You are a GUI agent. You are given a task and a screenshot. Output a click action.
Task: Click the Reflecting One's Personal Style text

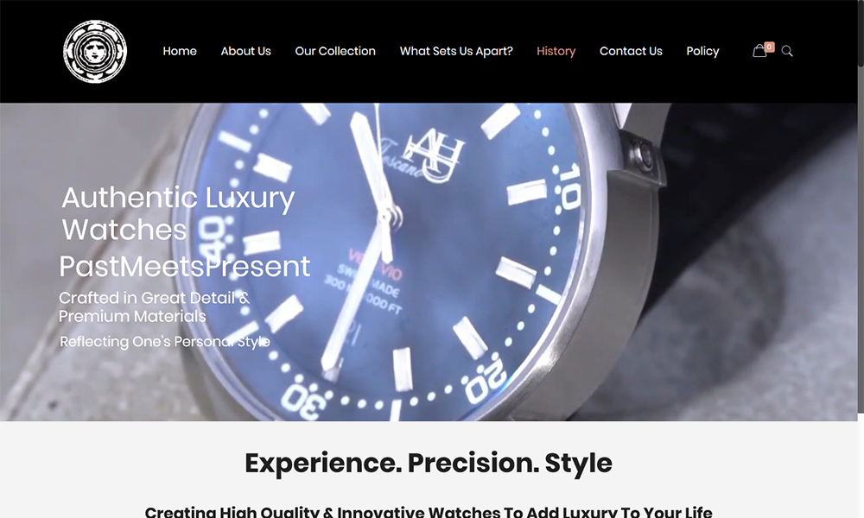tap(165, 342)
